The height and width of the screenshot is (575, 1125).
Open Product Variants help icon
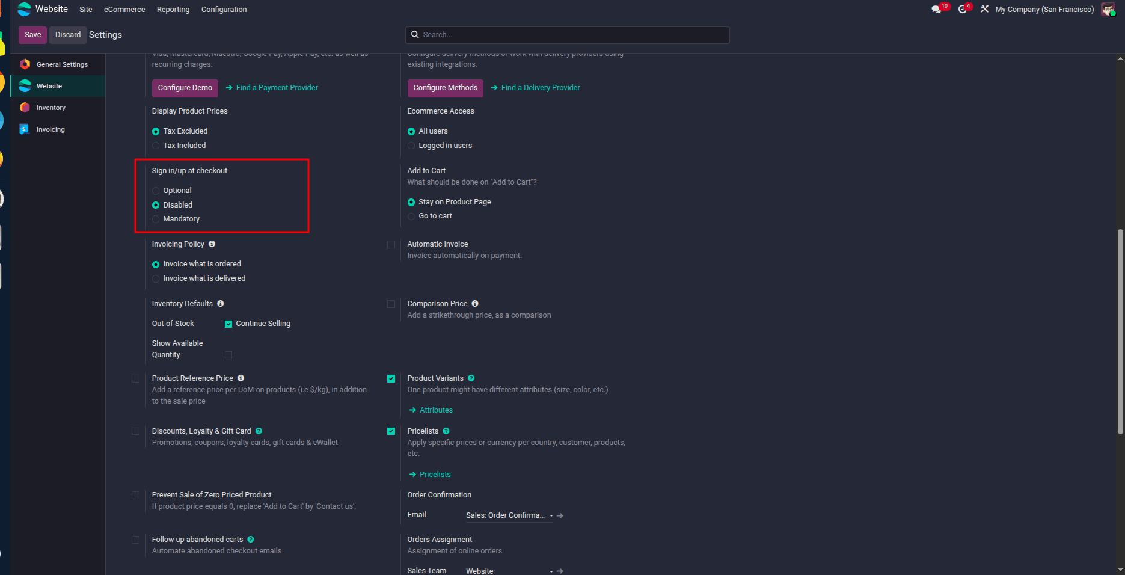tap(471, 378)
